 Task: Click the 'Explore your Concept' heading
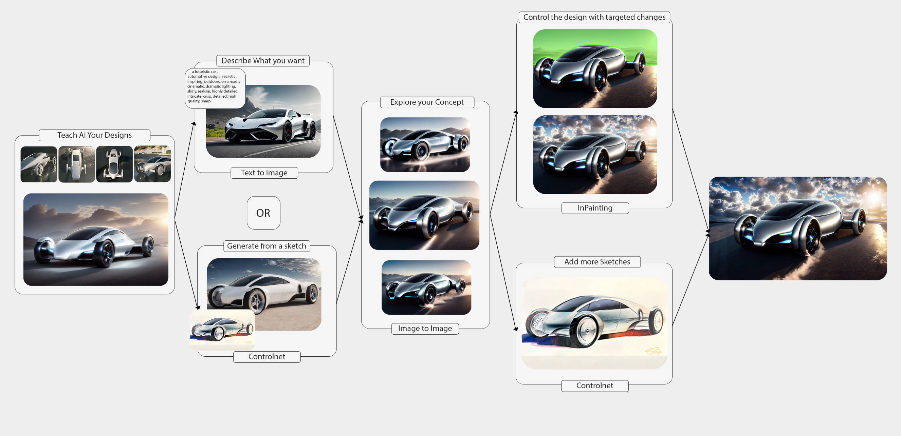click(427, 102)
